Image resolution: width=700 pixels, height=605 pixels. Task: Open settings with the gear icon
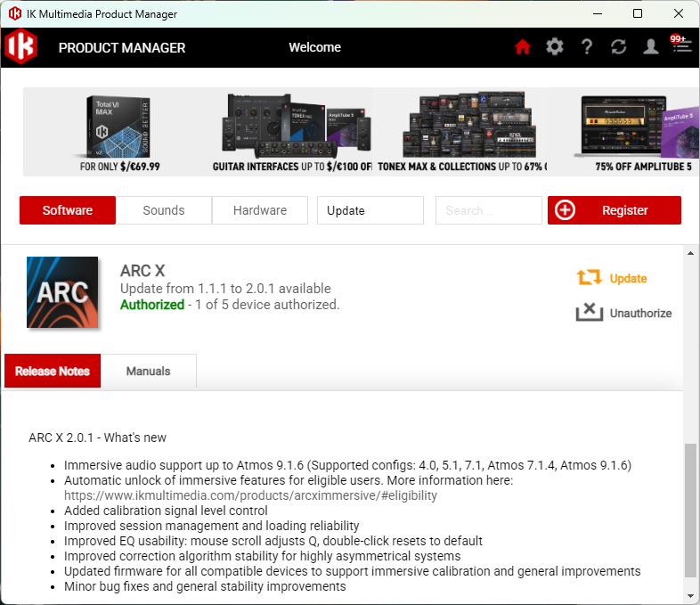click(x=555, y=47)
